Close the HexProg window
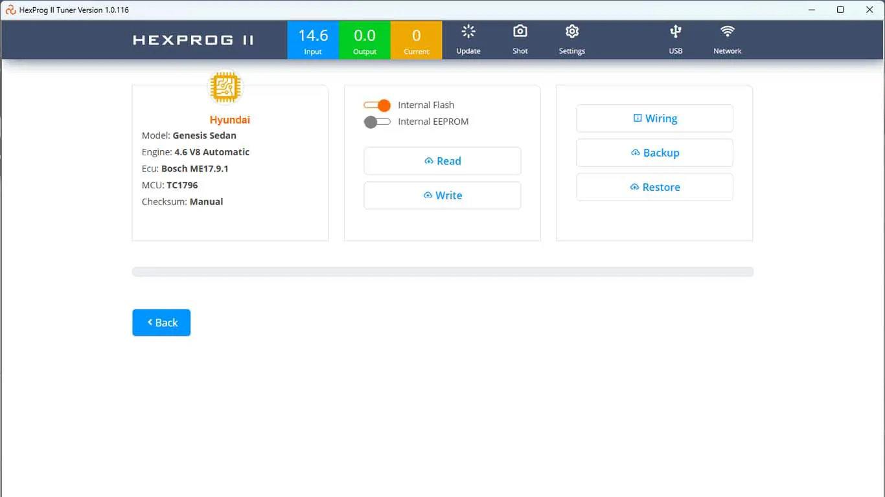 870,10
